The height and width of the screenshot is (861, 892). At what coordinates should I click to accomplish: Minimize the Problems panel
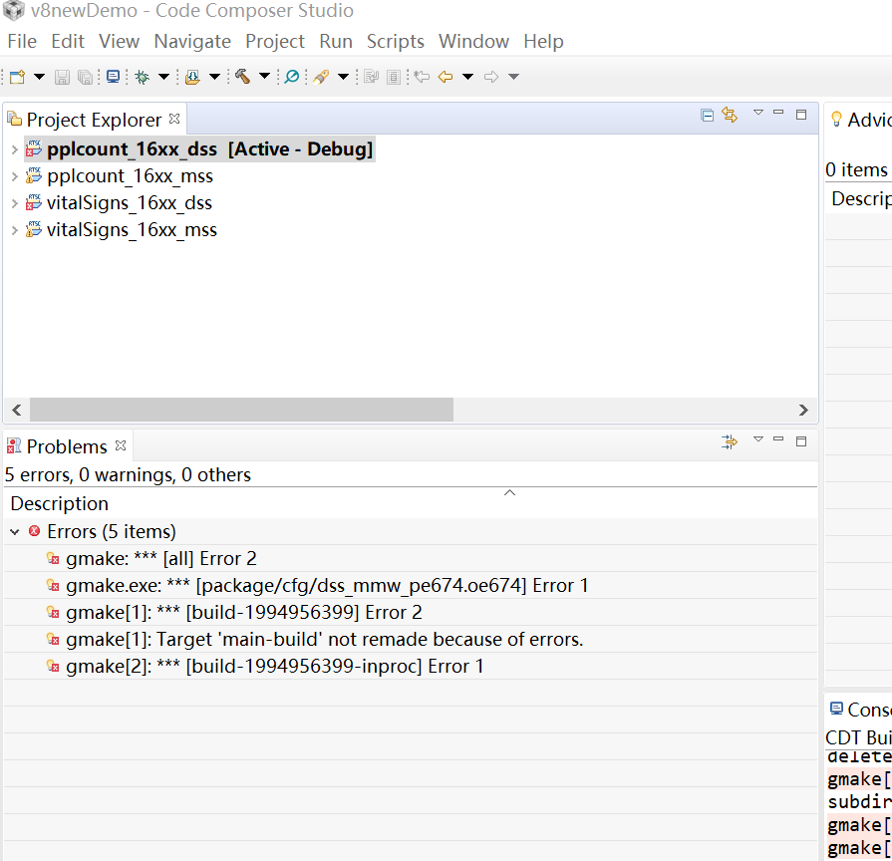778,438
